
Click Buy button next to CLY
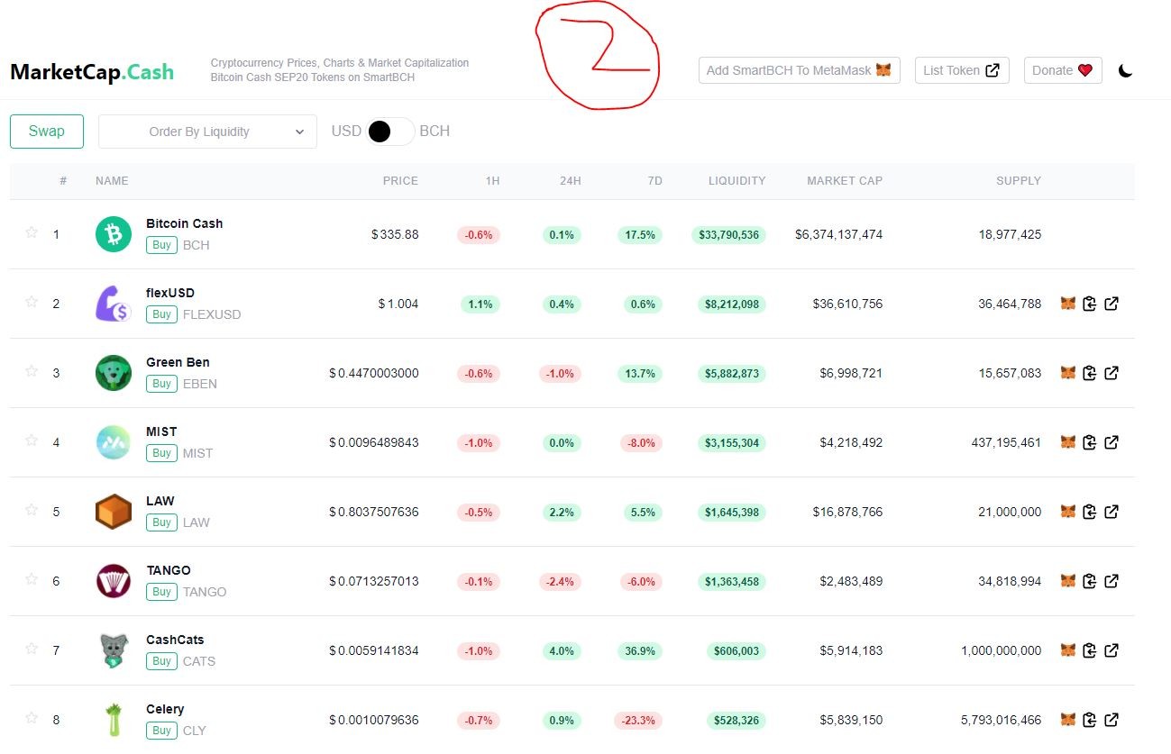pyautogui.click(x=161, y=731)
